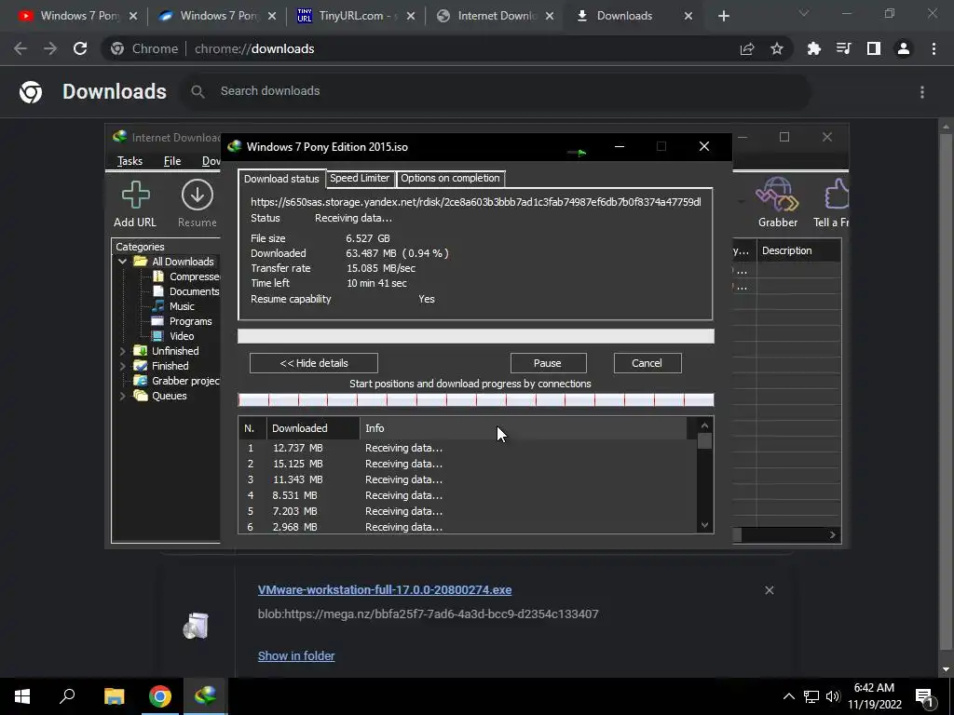Click the Hide details button
This screenshot has width=954, height=715.
pyautogui.click(x=313, y=363)
